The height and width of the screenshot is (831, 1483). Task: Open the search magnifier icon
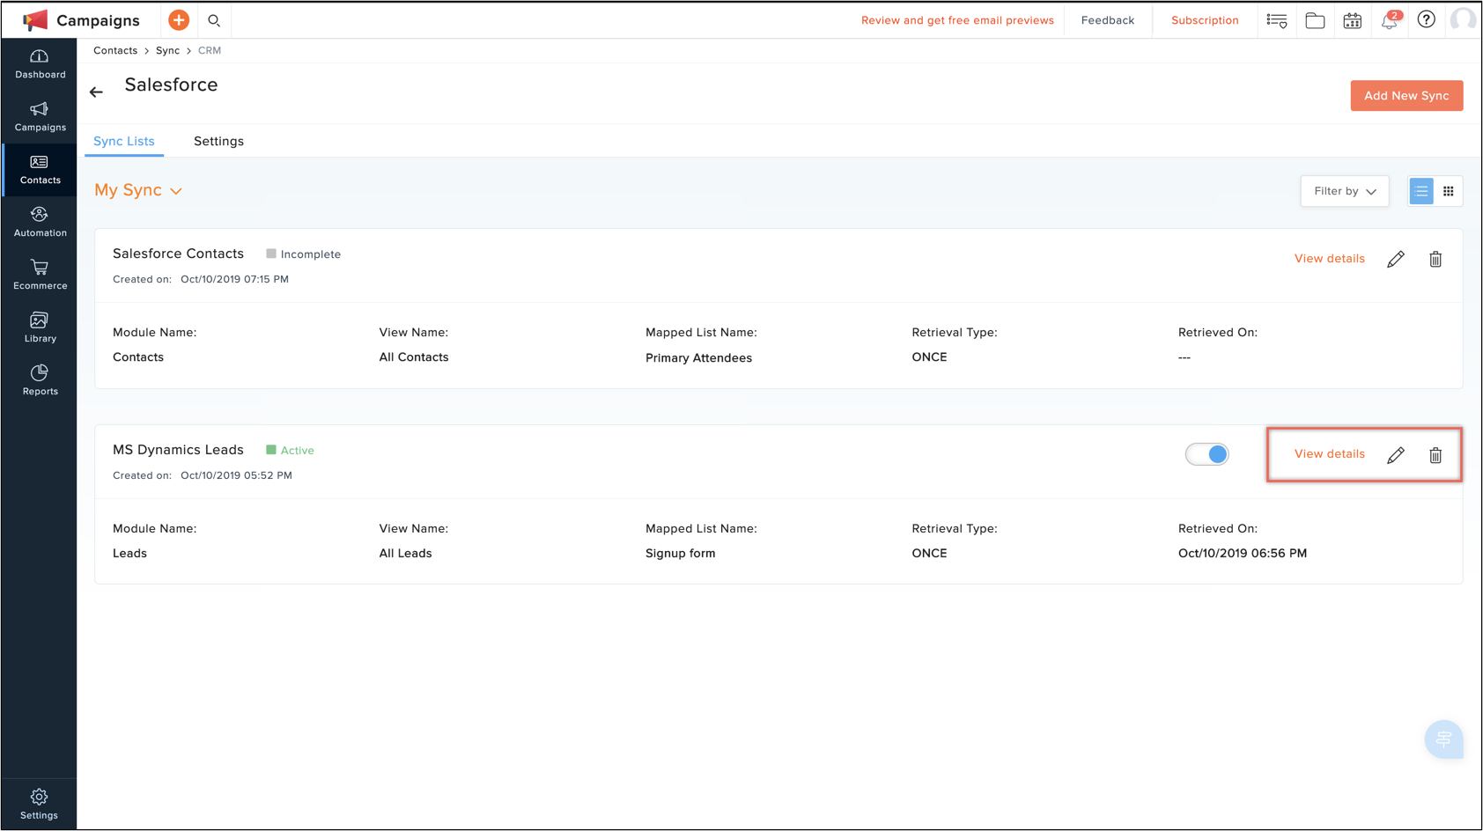(214, 20)
